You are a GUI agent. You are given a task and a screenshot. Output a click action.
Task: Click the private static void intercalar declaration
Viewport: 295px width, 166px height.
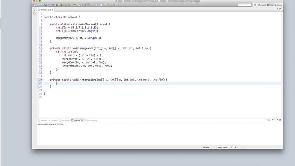[x=109, y=80]
